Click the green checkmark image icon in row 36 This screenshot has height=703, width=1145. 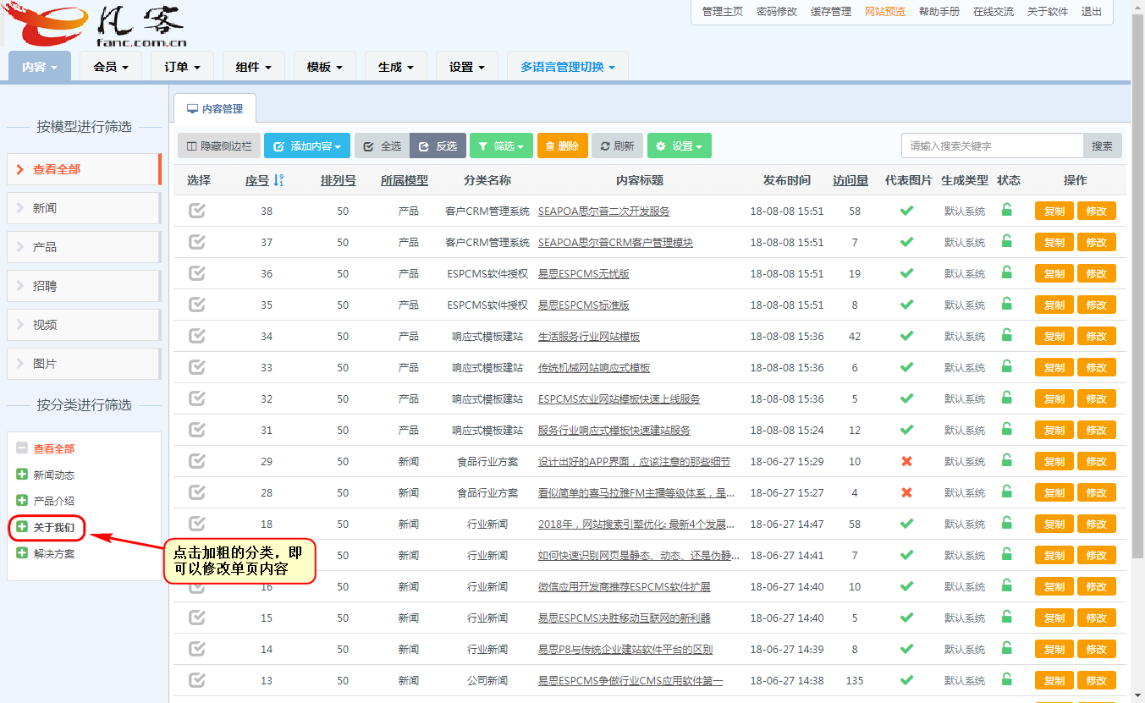point(906,273)
